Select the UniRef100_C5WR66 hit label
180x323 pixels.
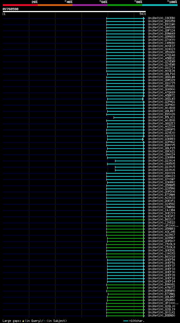[161, 207]
